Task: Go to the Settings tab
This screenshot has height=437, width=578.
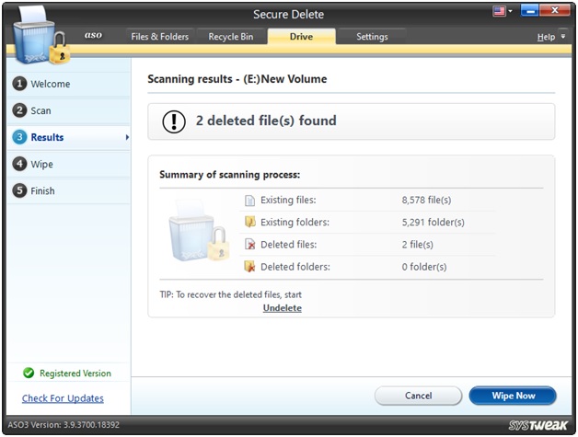Action: coord(372,37)
